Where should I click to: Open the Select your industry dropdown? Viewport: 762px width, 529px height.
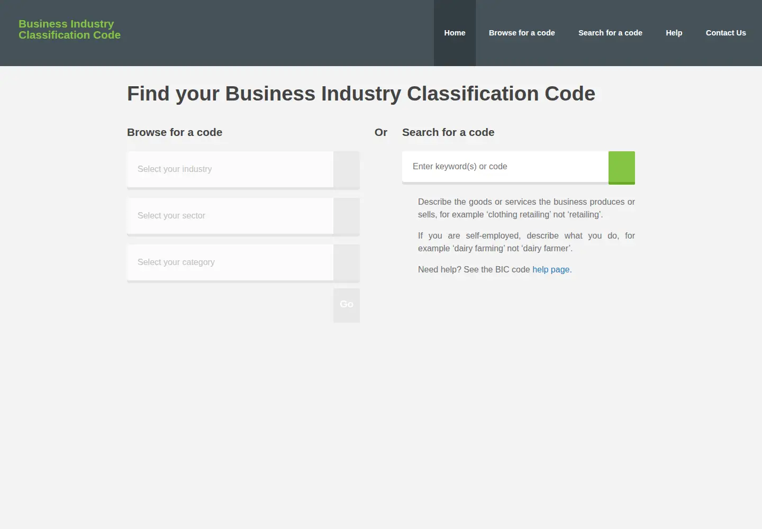coord(230,169)
